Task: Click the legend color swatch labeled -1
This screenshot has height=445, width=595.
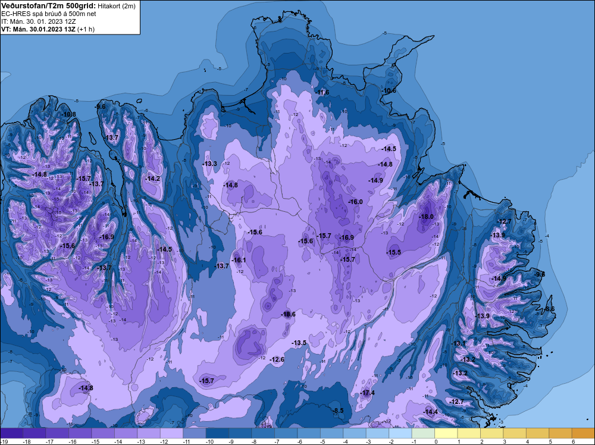Action: tap(423, 433)
